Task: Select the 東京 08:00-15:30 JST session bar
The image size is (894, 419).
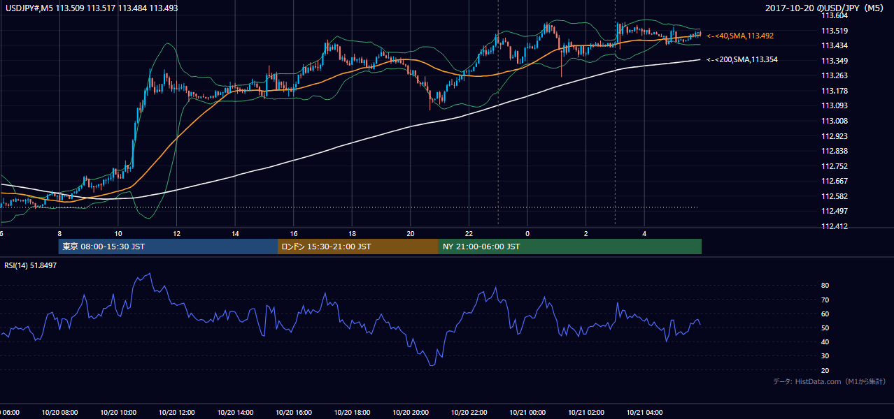Action: click(168, 247)
